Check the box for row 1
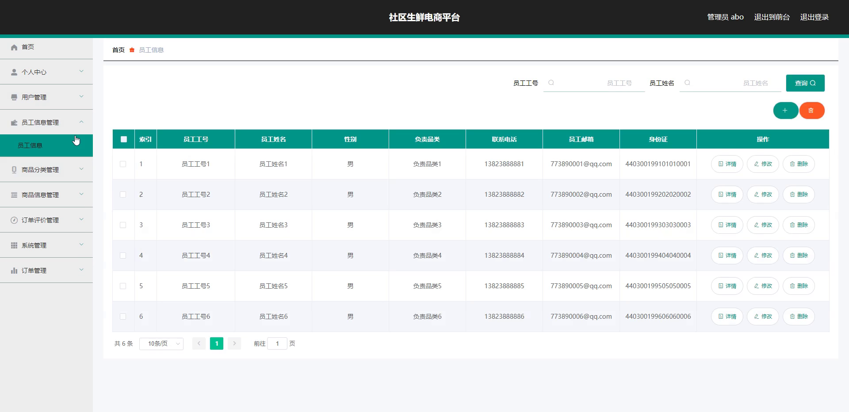The width and height of the screenshot is (849, 412). (x=123, y=164)
